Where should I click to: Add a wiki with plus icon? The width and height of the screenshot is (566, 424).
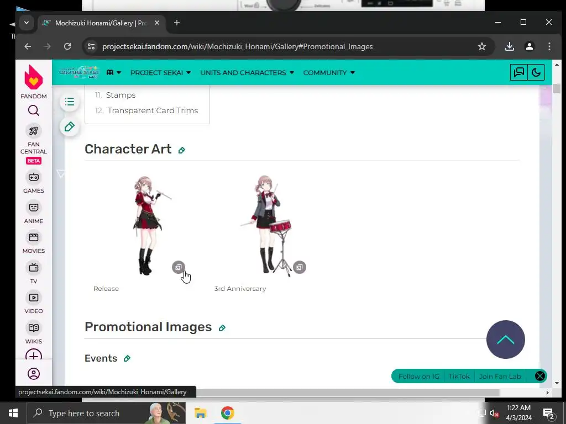pos(34,355)
